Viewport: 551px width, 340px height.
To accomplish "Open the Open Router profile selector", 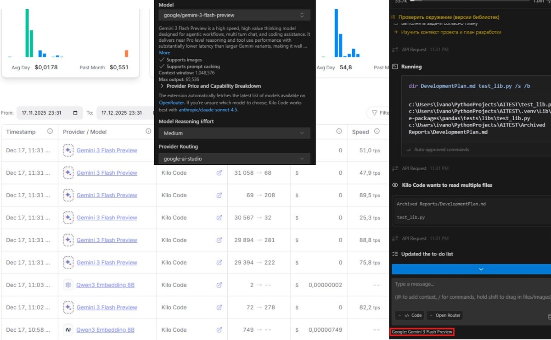I will click(444, 315).
